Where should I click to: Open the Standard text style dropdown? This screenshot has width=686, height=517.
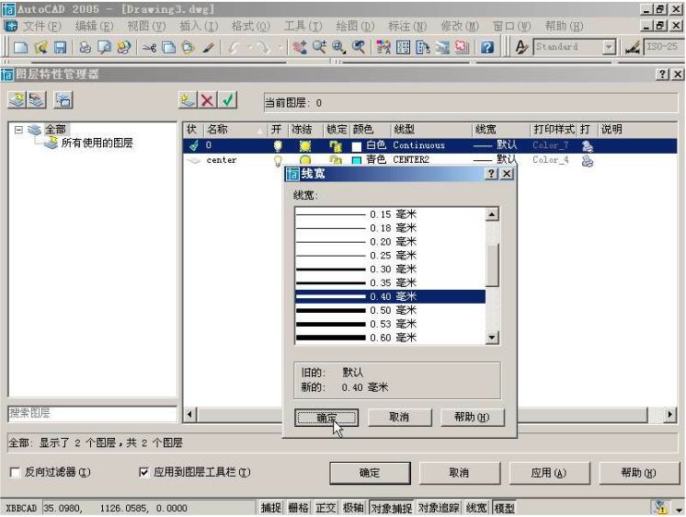609,47
